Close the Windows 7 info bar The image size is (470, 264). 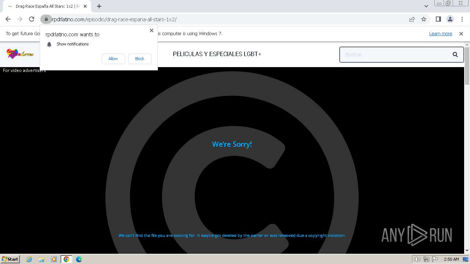click(x=461, y=33)
